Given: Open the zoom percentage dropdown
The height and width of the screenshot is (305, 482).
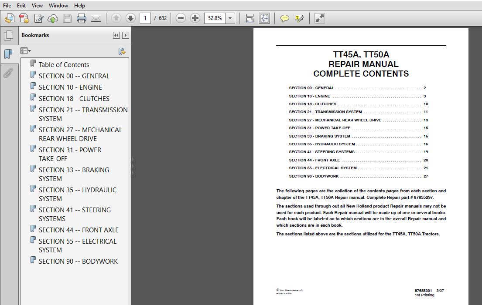Looking at the screenshot, I should pyautogui.click(x=230, y=18).
